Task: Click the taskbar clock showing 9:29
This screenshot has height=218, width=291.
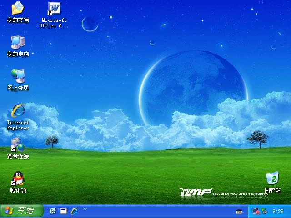Action: click(x=278, y=211)
